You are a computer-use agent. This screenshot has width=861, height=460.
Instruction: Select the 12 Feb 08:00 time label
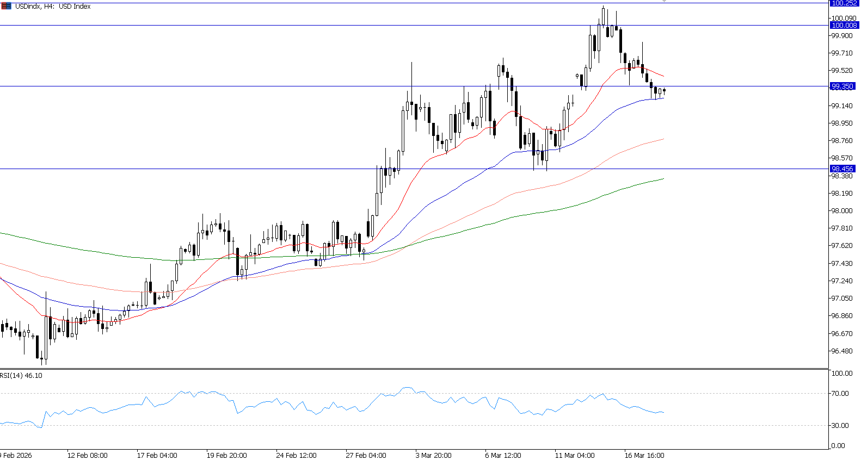click(87, 456)
